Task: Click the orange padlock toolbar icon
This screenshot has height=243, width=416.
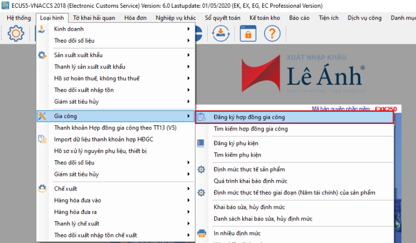Action: (x=248, y=33)
